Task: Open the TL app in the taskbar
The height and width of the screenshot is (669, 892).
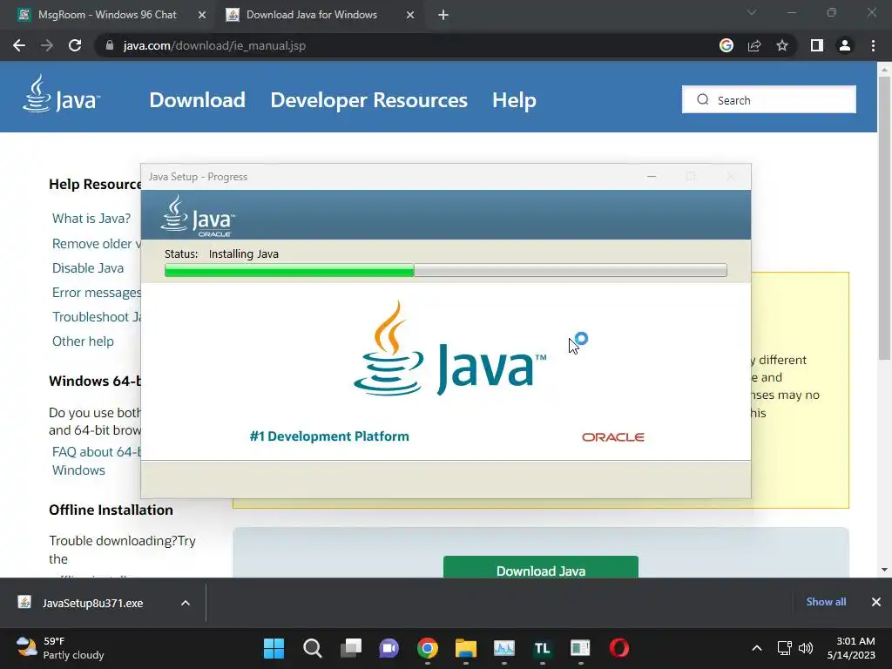Action: tap(542, 648)
